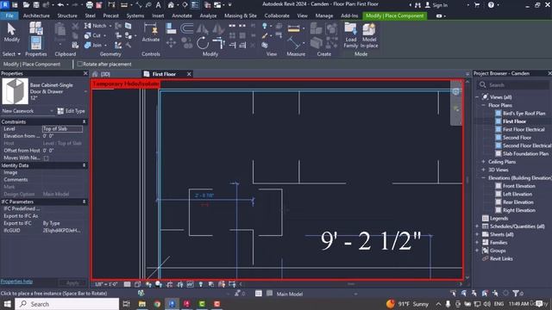Switch to the {3D} view tab
The height and width of the screenshot is (310, 552).
pyautogui.click(x=105, y=74)
